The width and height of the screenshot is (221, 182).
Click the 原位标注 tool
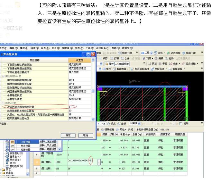[158, 69]
